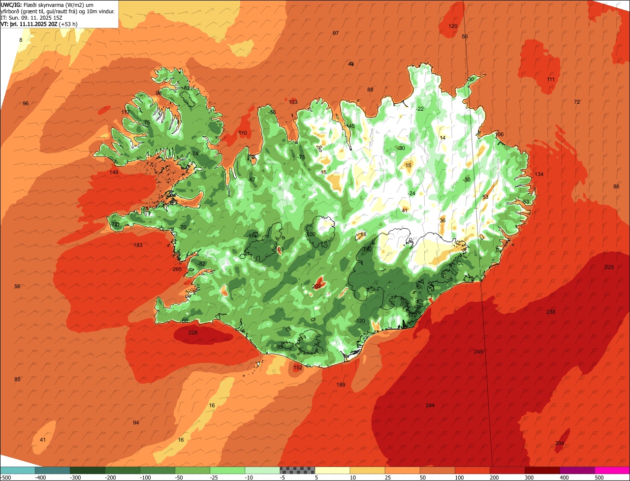Click the valid time 'VT: þri. 11.11.2025 20Z'
Screen dimensions: 630x481
(x=29, y=24)
